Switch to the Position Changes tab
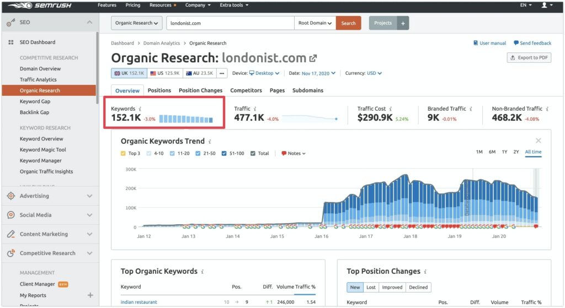The width and height of the screenshot is (565, 308). (200, 90)
